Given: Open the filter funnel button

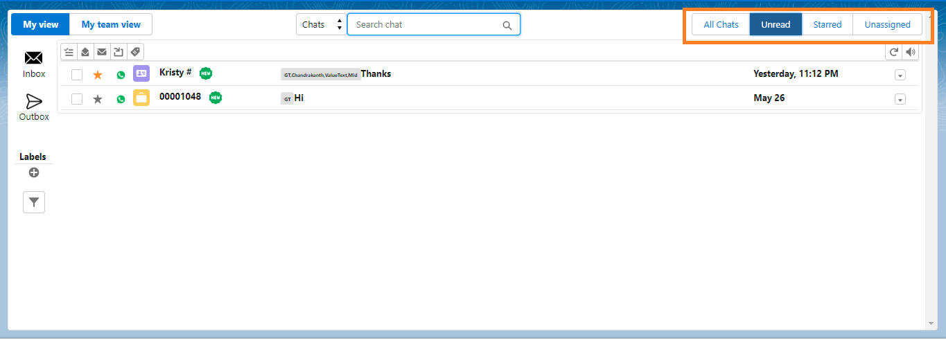Looking at the screenshot, I should [x=34, y=202].
